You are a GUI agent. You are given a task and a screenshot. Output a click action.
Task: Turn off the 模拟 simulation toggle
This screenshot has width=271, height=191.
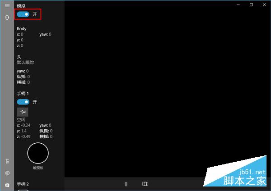pos(23,14)
